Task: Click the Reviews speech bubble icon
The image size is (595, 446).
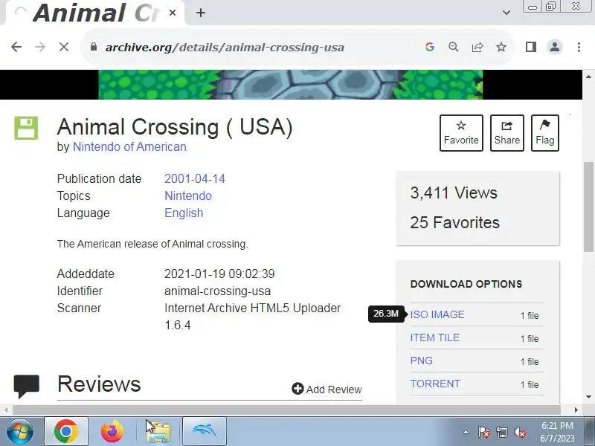Action: click(27, 386)
